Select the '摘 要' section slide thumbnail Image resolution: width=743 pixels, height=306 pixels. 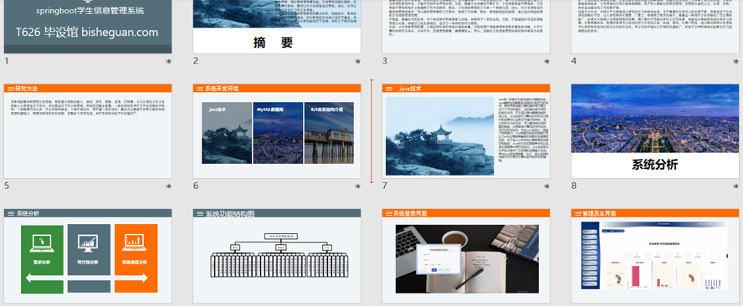[x=277, y=27]
